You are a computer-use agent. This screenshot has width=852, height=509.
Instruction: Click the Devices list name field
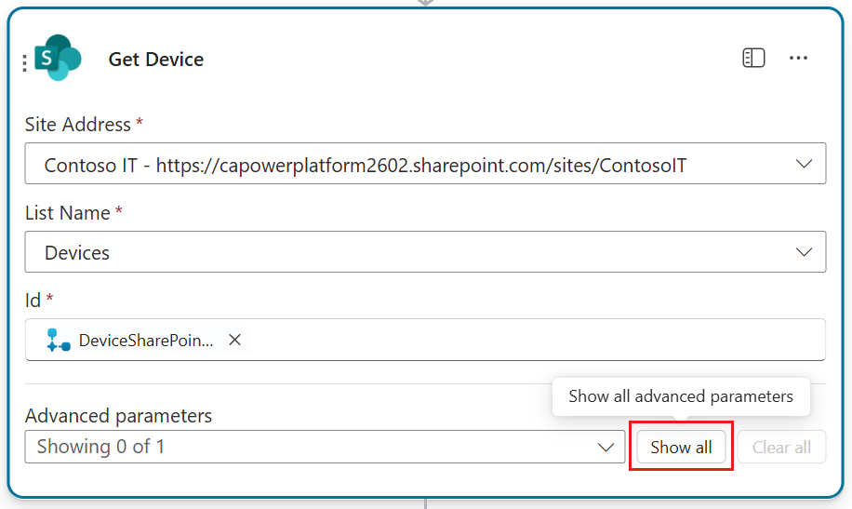click(425, 252)
